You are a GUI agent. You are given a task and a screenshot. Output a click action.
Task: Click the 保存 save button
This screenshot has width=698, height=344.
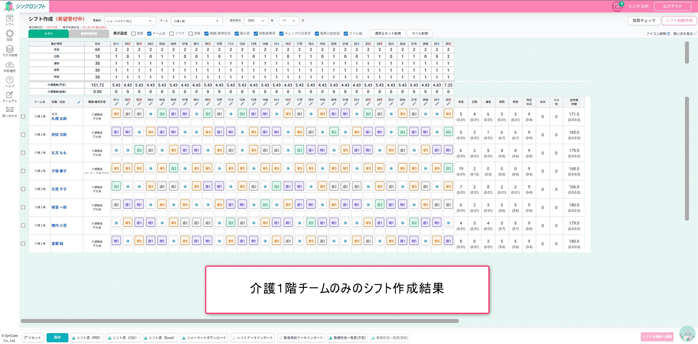coord(57,338)
